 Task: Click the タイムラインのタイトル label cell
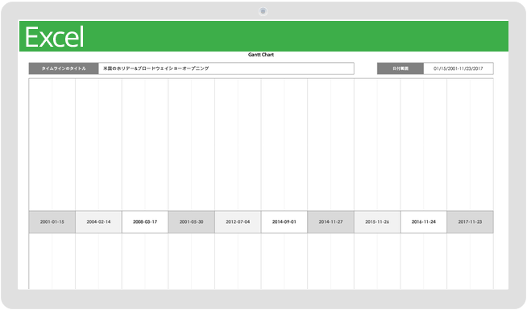pos(64,68)
